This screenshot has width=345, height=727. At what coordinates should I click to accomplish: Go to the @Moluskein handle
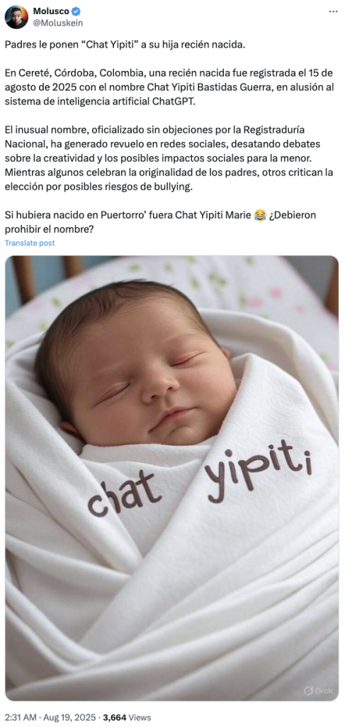pyautogui.click(x=58, y=23)
